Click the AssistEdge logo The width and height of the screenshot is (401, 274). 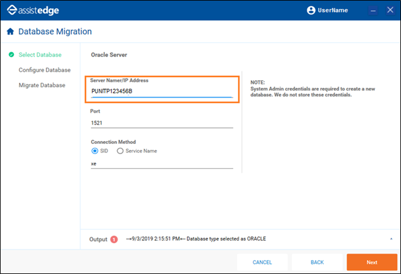(33, 10)
